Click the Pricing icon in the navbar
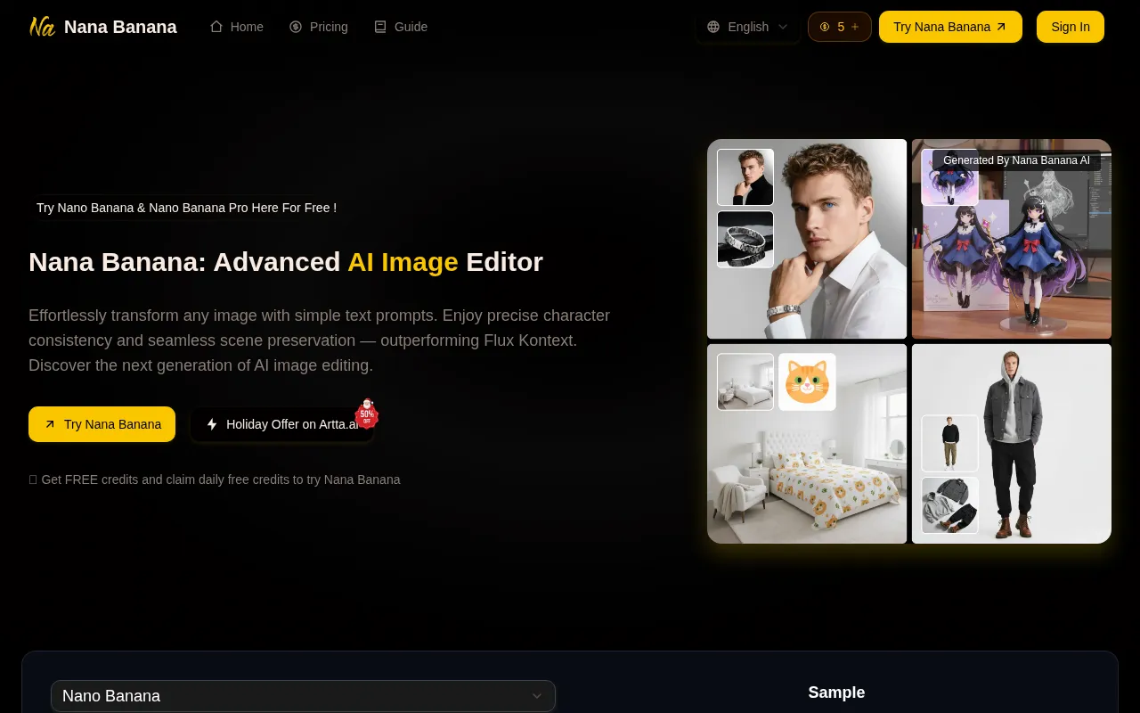The image size is (1140, 713). 296,27
